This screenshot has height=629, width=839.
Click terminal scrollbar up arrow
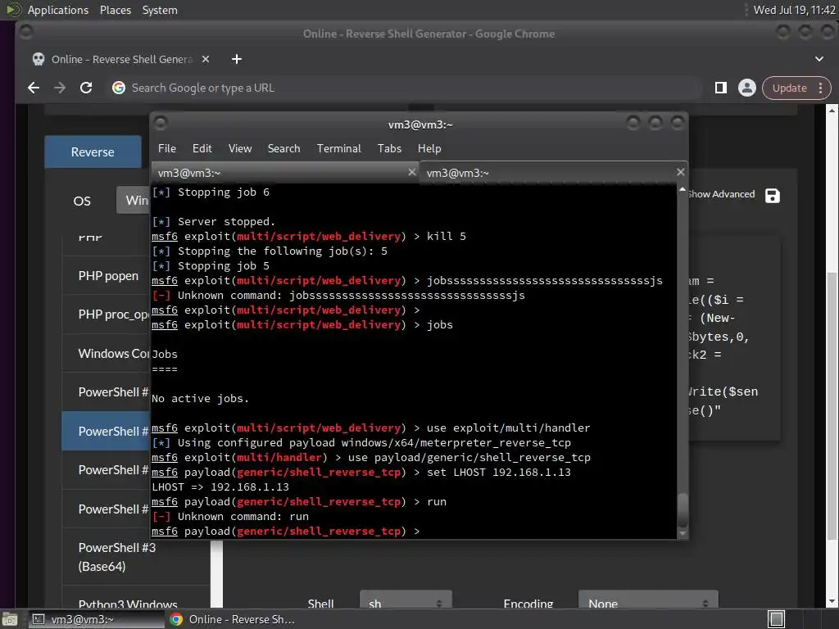(683, 190)
